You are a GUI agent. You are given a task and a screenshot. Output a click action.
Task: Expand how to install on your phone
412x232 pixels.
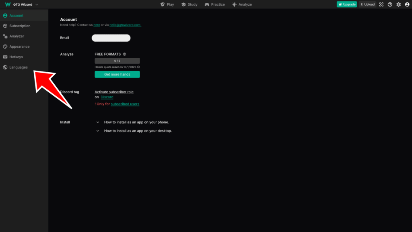(98, 122)
